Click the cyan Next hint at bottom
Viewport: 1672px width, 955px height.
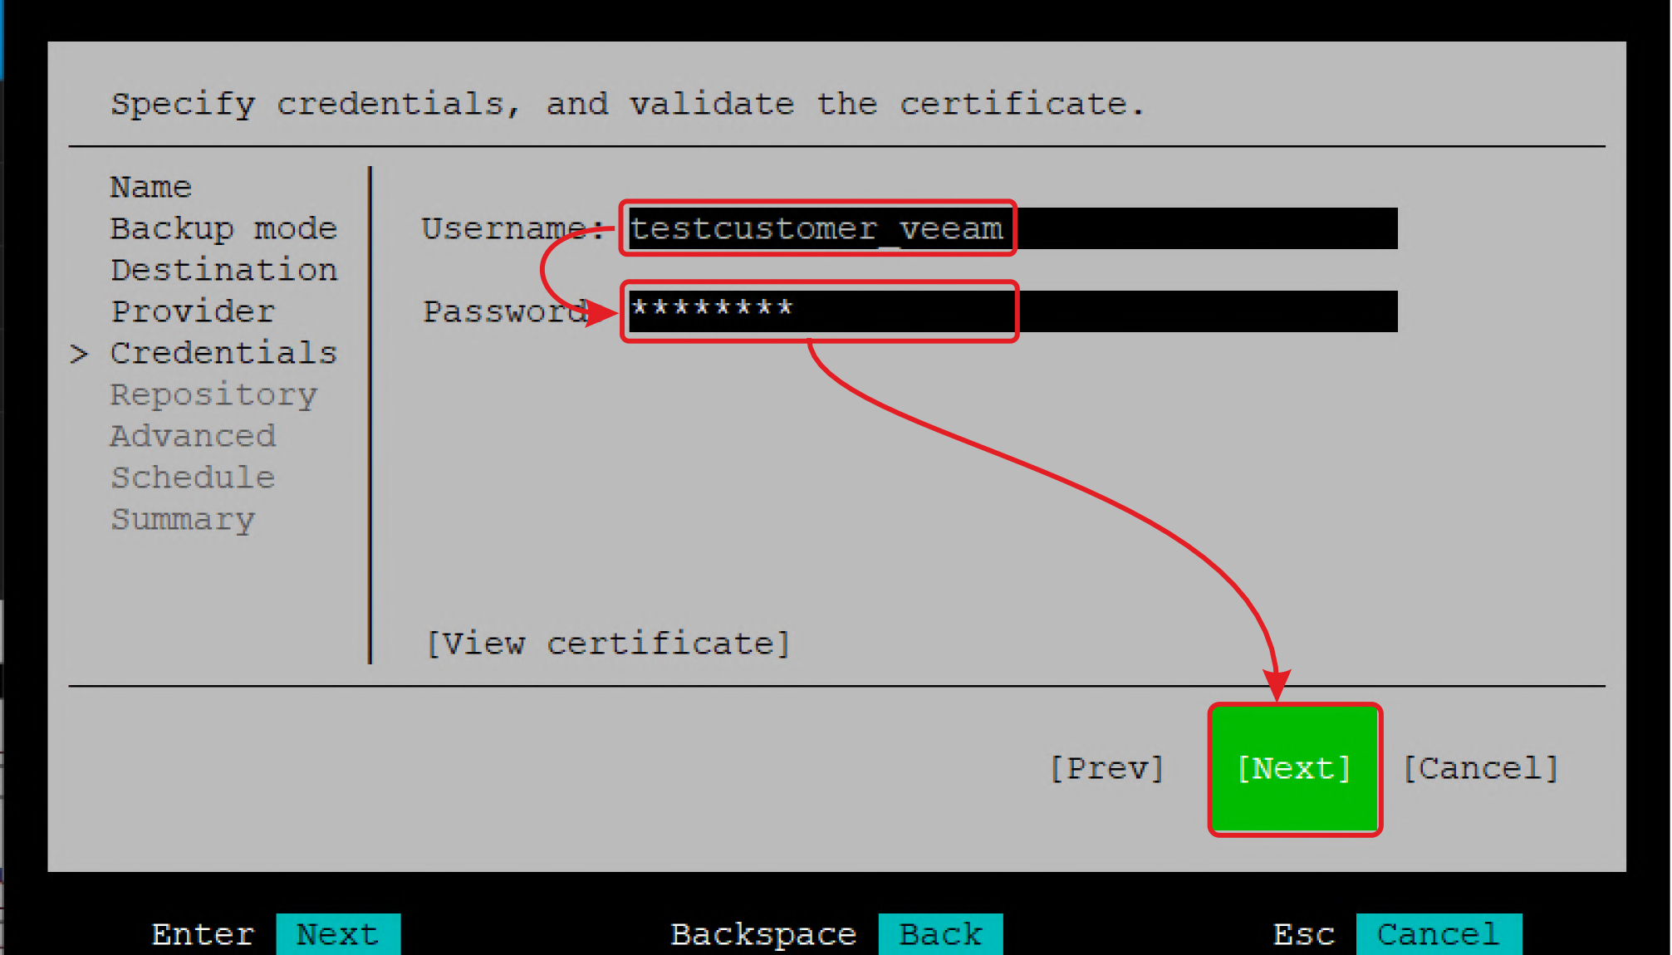[338, 934]
